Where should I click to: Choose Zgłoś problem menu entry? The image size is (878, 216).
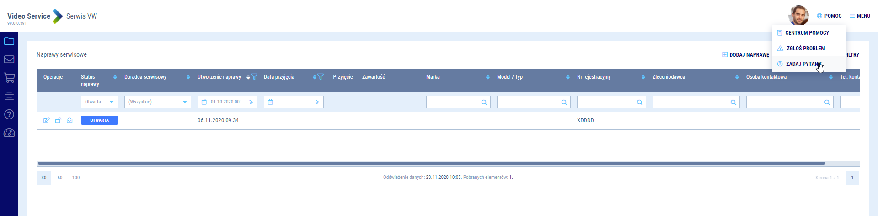tap(805, 49)
